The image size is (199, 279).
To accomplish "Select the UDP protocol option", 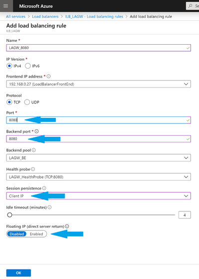I will pos(27,102).
